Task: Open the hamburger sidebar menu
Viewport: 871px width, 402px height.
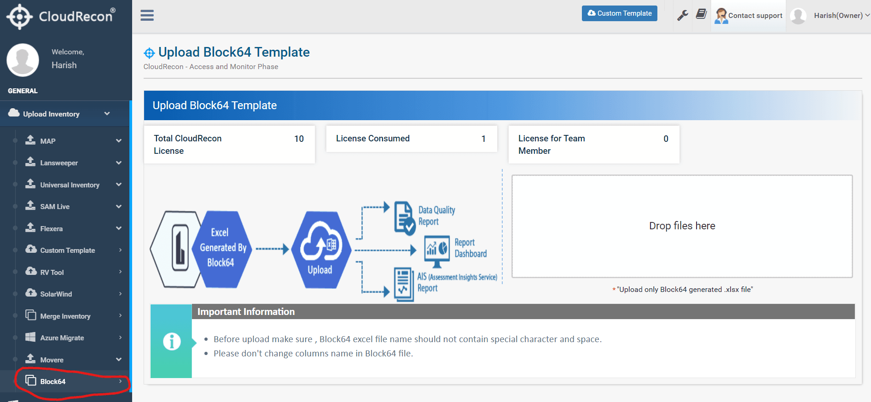Action: [147, 16]
